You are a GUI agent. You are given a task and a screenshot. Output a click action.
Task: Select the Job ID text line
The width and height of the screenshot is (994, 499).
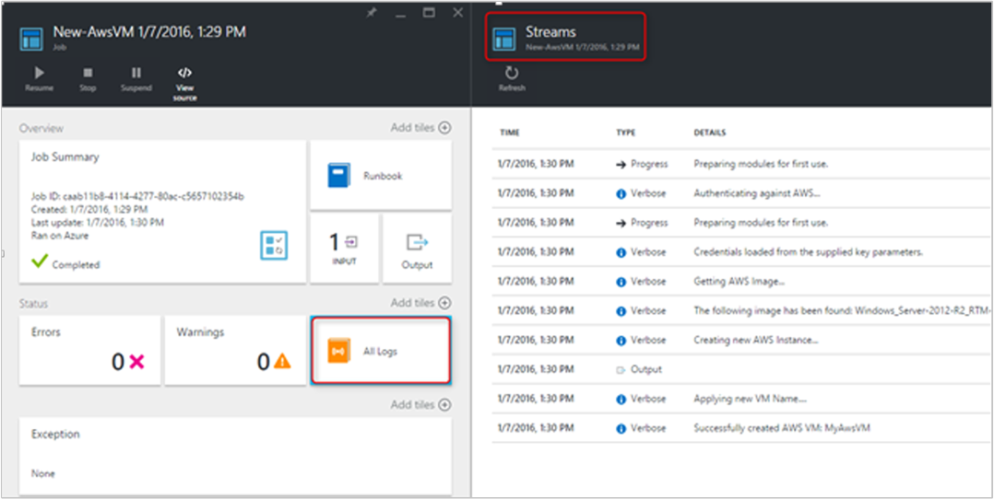(x=137, y=197)
